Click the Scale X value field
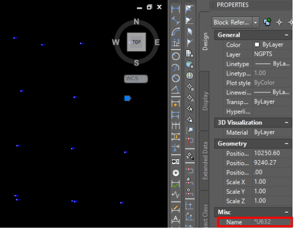 [273, 182]
